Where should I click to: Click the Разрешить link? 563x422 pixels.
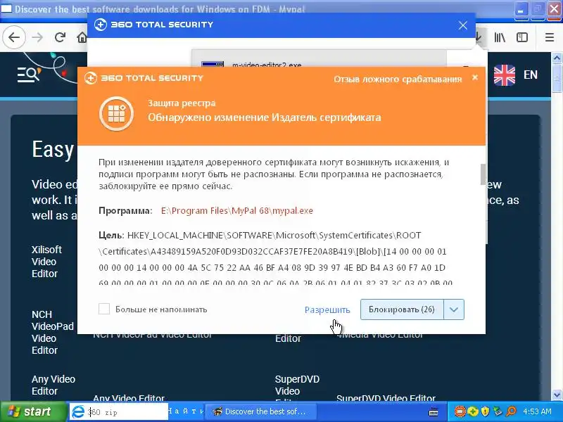(327, 309)
